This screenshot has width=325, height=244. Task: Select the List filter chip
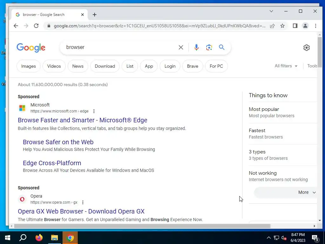(x=130, y=66)
